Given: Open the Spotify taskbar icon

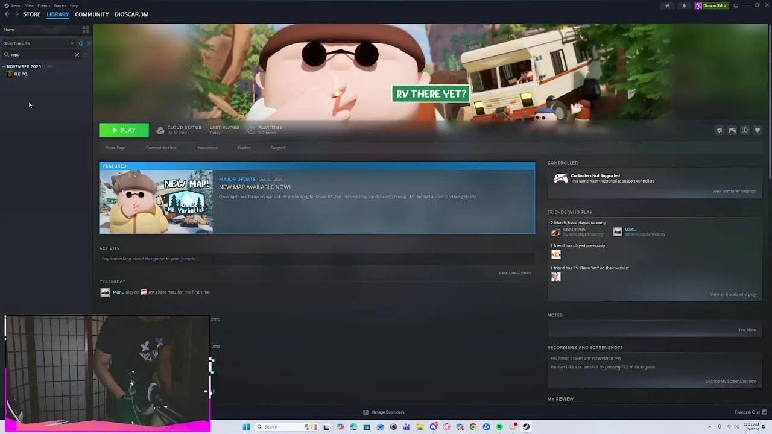Looking at the screenshot, I should pyautogui.click(x=499, y=427).
